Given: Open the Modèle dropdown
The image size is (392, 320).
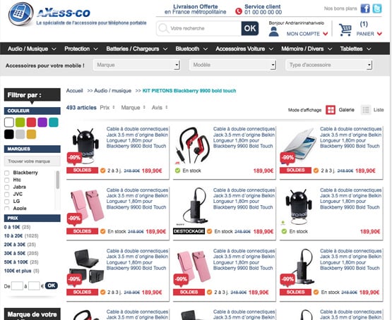Looking at the screenshot, I should click(233, 65).
